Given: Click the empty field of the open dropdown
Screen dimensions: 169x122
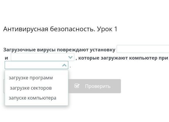Looking at the screenshot, I should click(x=33, y=65).
